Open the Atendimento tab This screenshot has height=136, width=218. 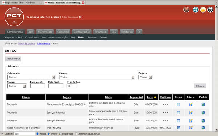tap(45, 32)
